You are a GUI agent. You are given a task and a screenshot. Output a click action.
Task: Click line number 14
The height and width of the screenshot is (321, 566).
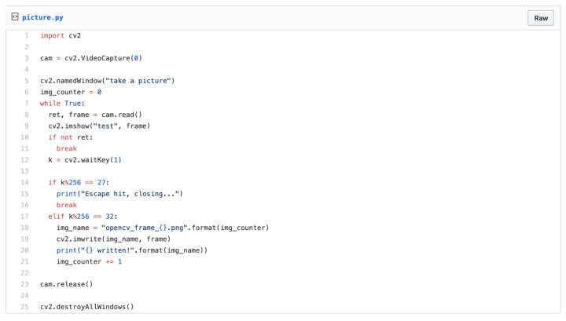[x=24, y=183]
